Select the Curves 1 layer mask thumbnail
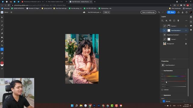The width and height of the screenshot is (193, 108). pyautogui.click(x=169, y=39)
